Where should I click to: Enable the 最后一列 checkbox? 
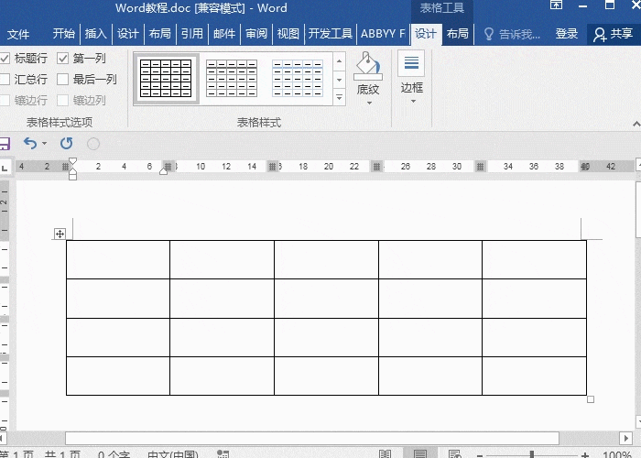pos(63,80)
